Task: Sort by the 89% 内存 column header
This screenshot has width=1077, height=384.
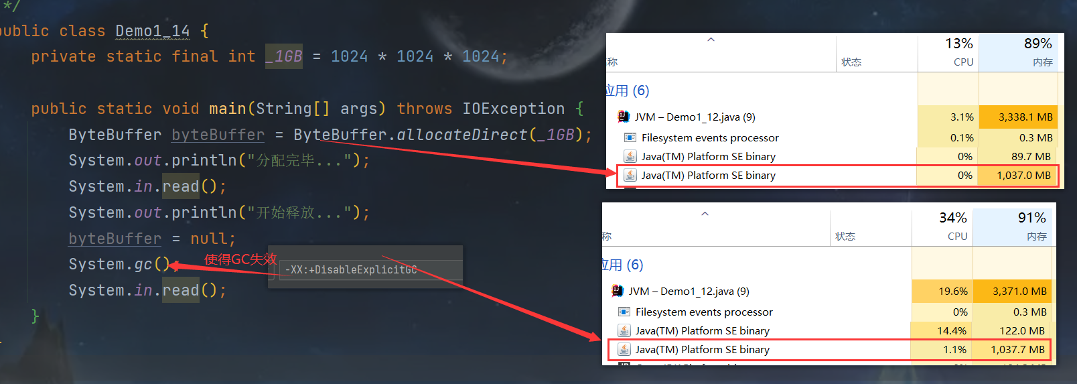Action: 1019,52
